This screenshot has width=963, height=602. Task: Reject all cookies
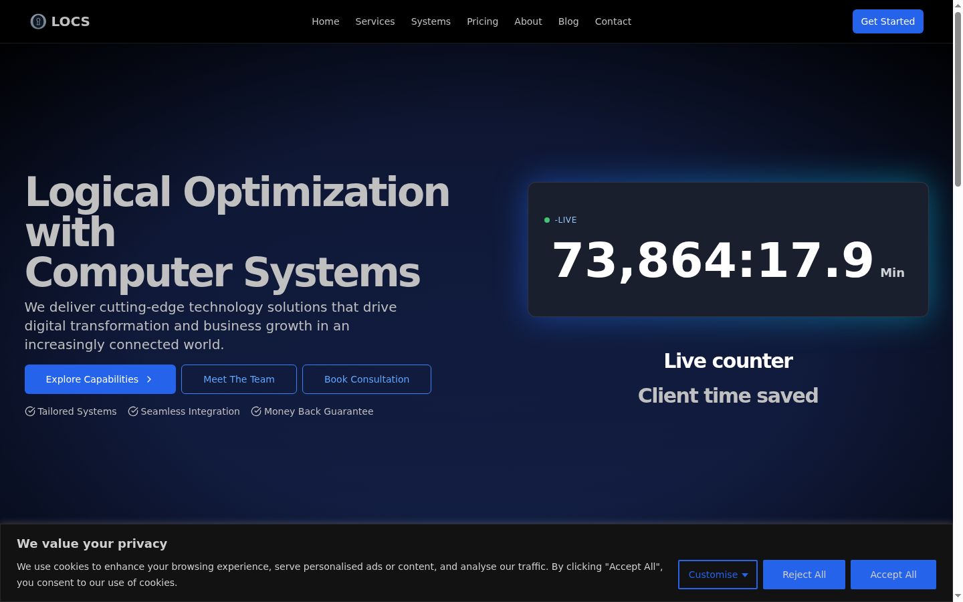point(804,575)
